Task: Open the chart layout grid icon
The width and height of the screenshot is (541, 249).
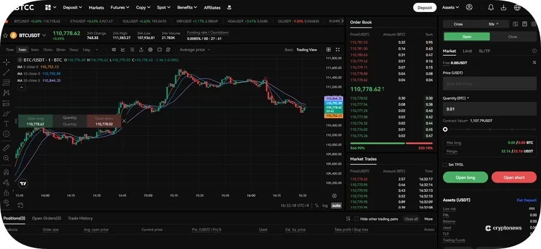Action: (328, 50)
